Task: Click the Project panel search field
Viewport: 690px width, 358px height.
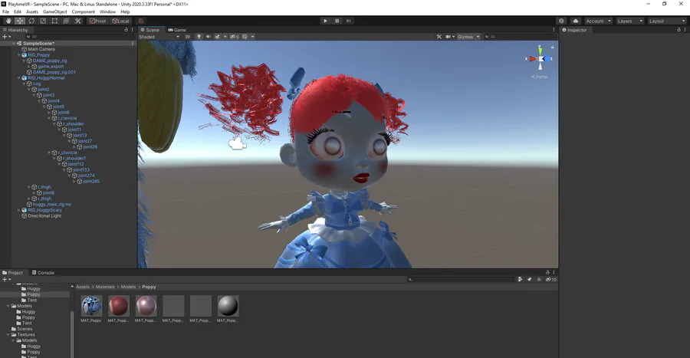Action: (x=460, y=279)
